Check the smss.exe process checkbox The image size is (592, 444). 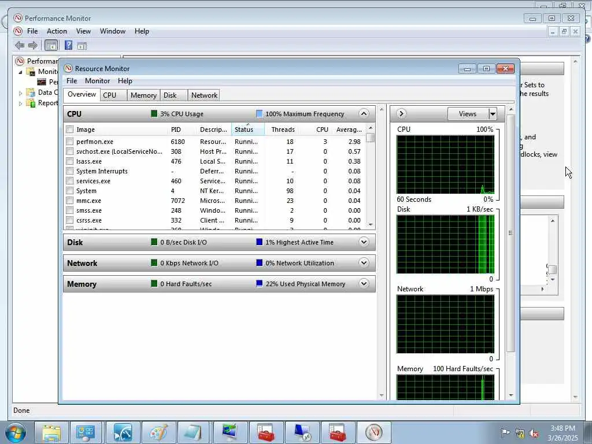(x=69, y=210)
